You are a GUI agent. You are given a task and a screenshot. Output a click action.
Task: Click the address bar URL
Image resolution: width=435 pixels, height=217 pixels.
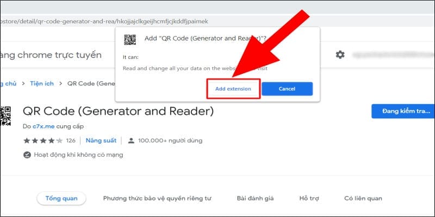[104, 21]
